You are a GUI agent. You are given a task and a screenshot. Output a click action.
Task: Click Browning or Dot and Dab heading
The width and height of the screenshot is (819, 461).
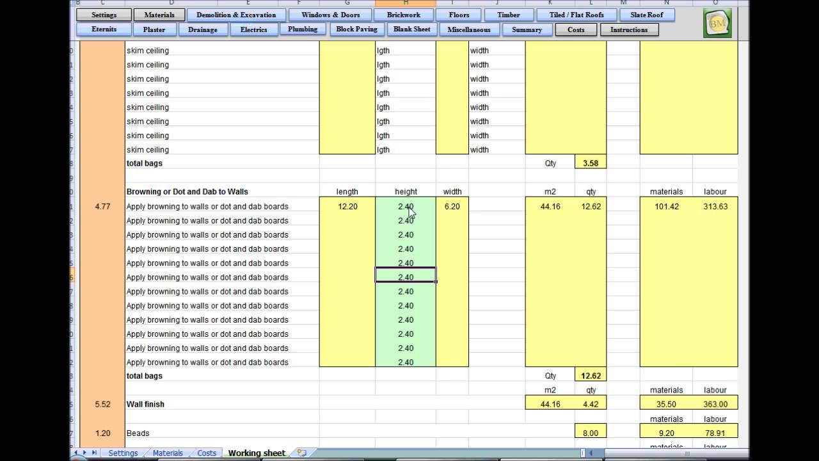click(x=187, y=191)
